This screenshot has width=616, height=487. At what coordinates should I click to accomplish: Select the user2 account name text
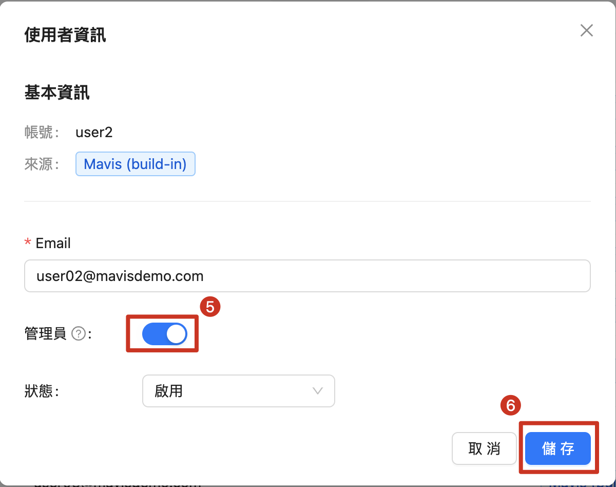coord(94,133)
